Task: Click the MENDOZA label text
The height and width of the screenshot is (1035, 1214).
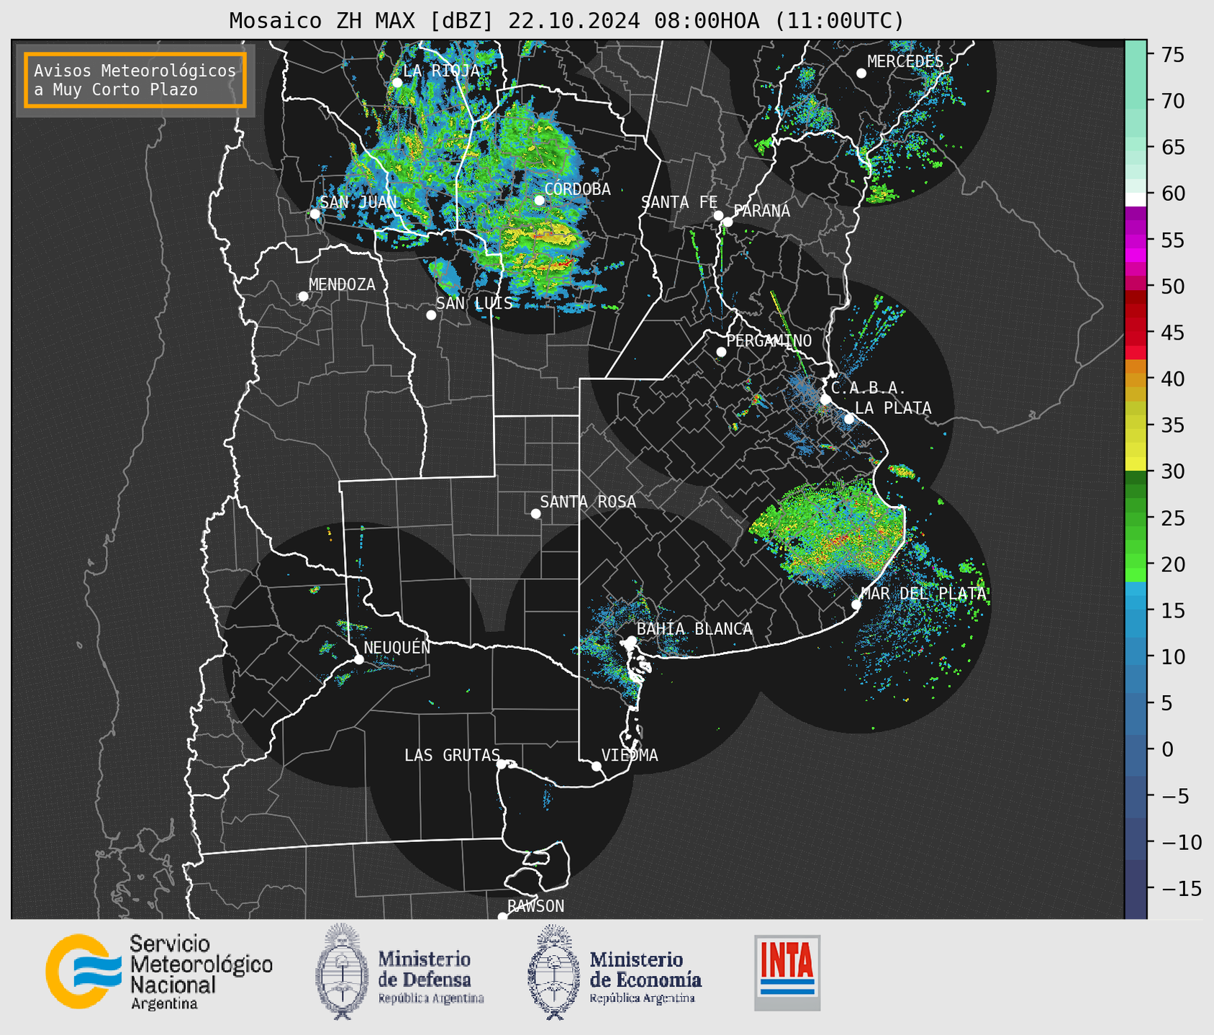Action: (x=342, y=284)
